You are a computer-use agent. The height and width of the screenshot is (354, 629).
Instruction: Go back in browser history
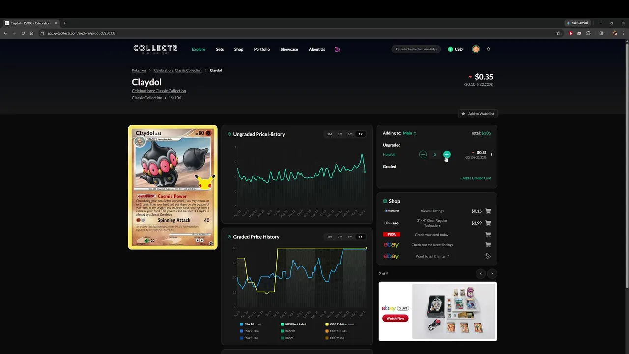[x=5, y=33]
